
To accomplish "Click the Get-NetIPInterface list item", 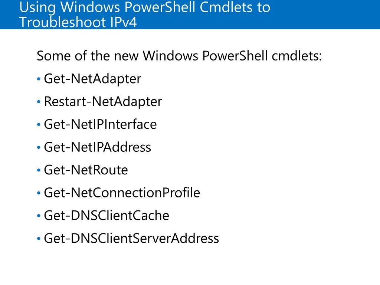I will (100, 124).
